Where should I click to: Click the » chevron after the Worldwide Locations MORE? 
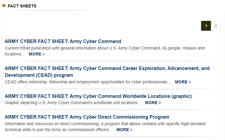(x=160, y=103)
